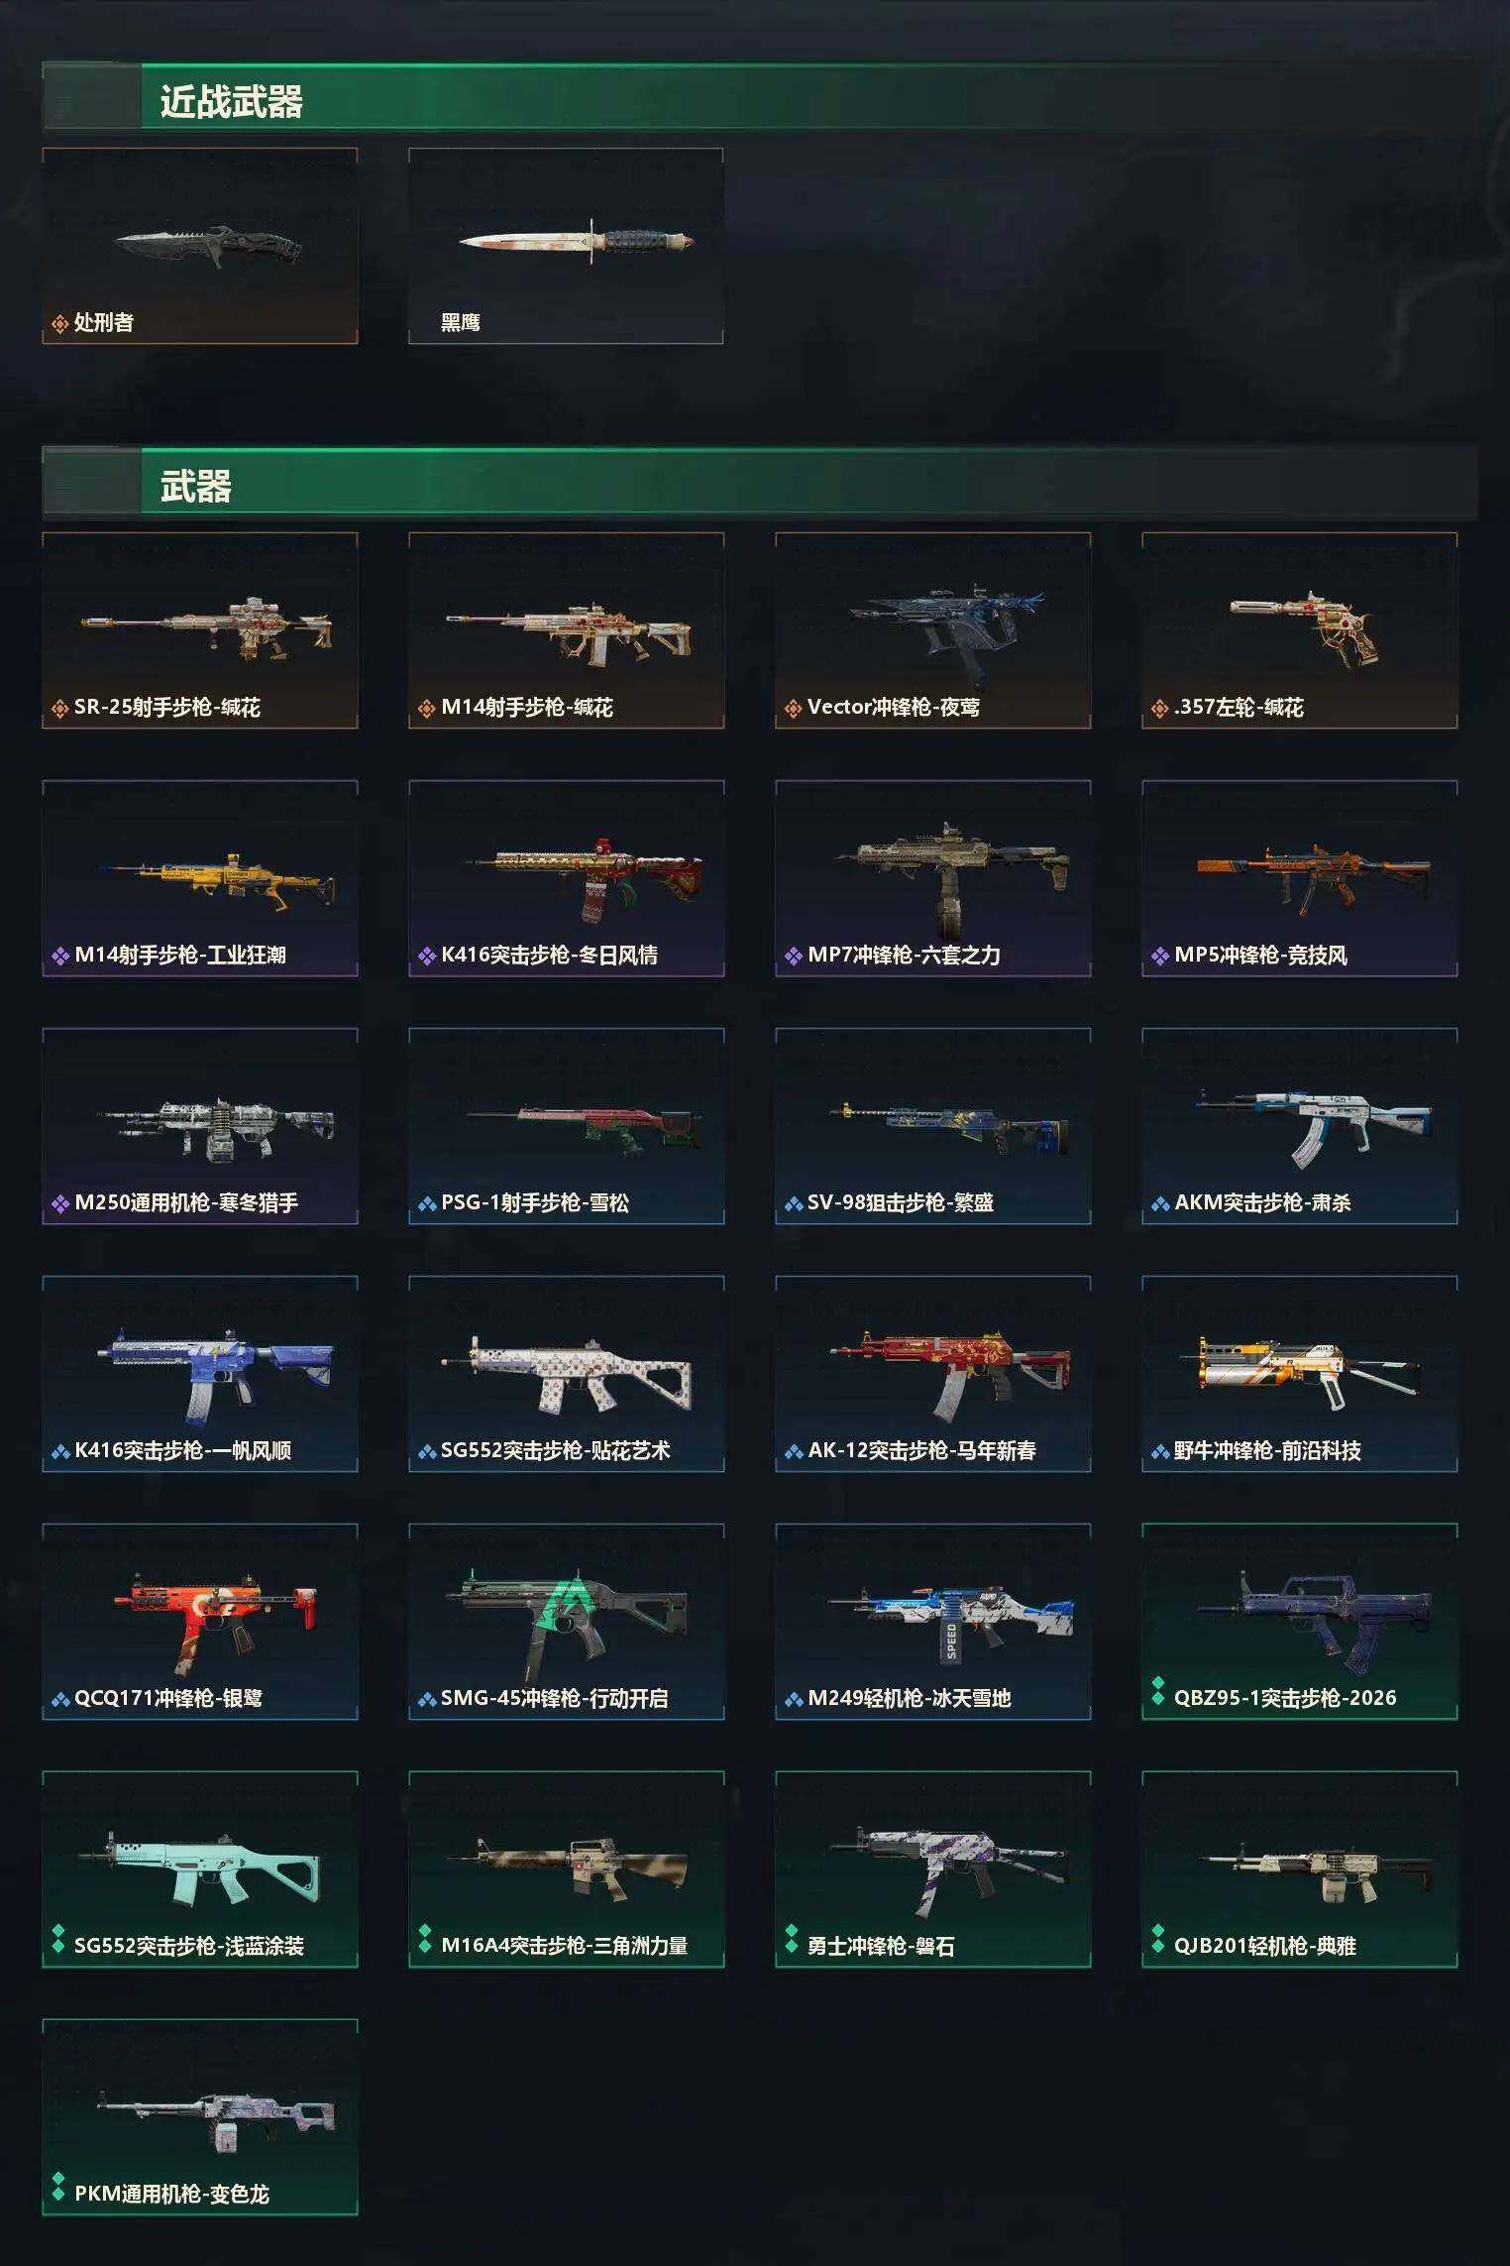
Task: Open the AK-12突击步枪-马年新春 card
Action: click(x=932, y=1374)
